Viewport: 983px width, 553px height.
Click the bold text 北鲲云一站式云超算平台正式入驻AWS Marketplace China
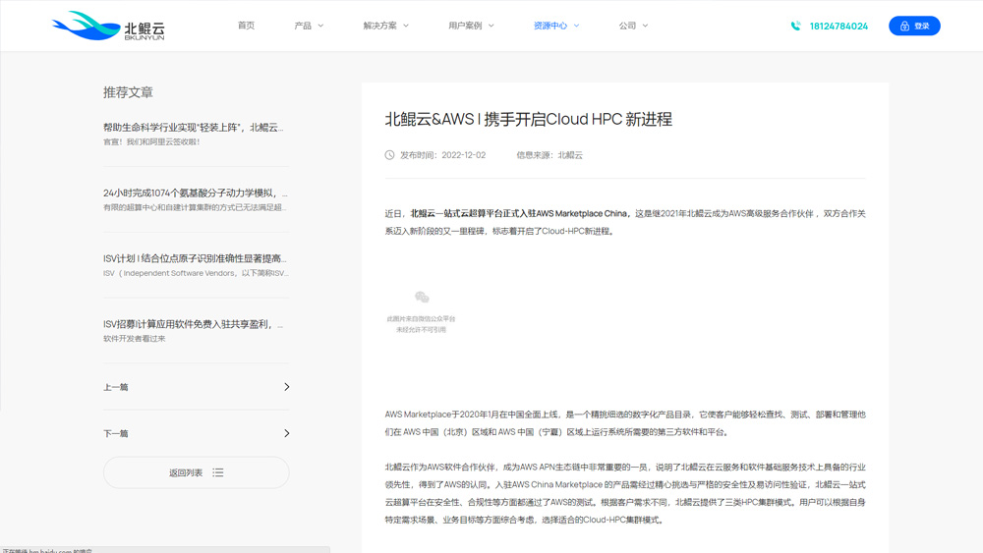[518, 213]
